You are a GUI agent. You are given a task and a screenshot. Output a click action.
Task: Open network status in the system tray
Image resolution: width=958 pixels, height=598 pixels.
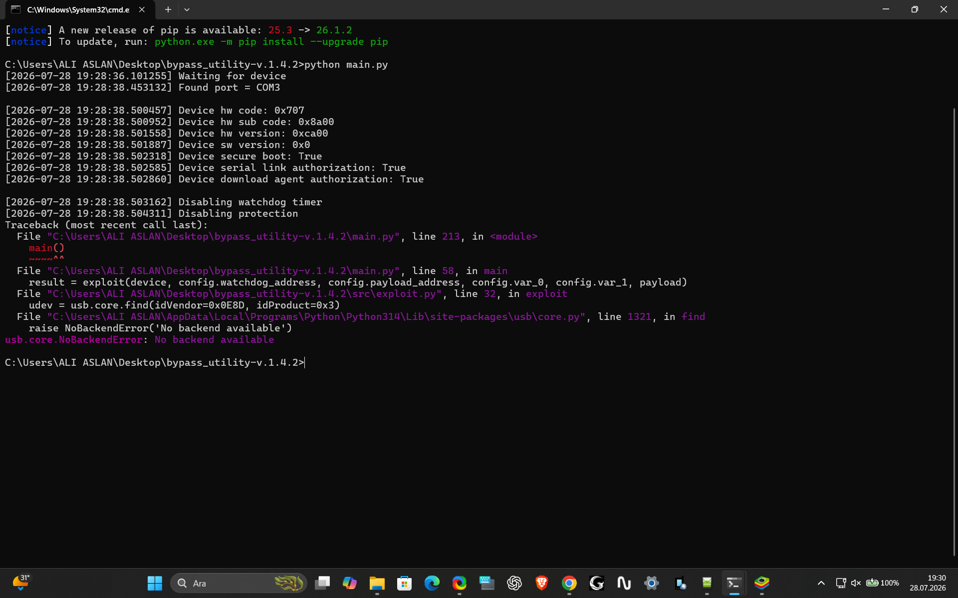(841, 583)
